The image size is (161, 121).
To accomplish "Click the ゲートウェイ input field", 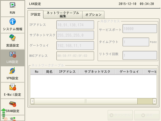I will coord(75,46).
